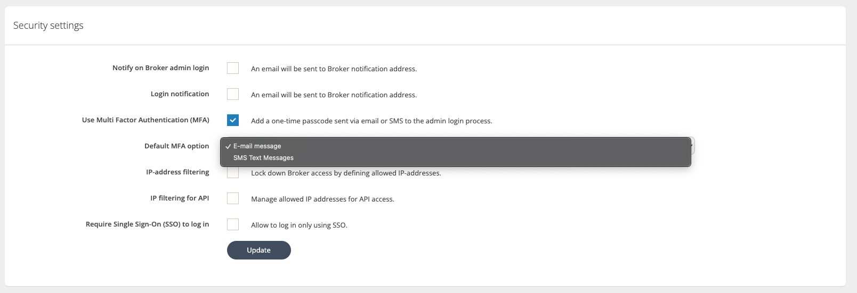Viewport: 857px width, 293px height.
Task: Choose SMS Text Messages from the list
Action: pyautogui.click(x=263, y=158)
